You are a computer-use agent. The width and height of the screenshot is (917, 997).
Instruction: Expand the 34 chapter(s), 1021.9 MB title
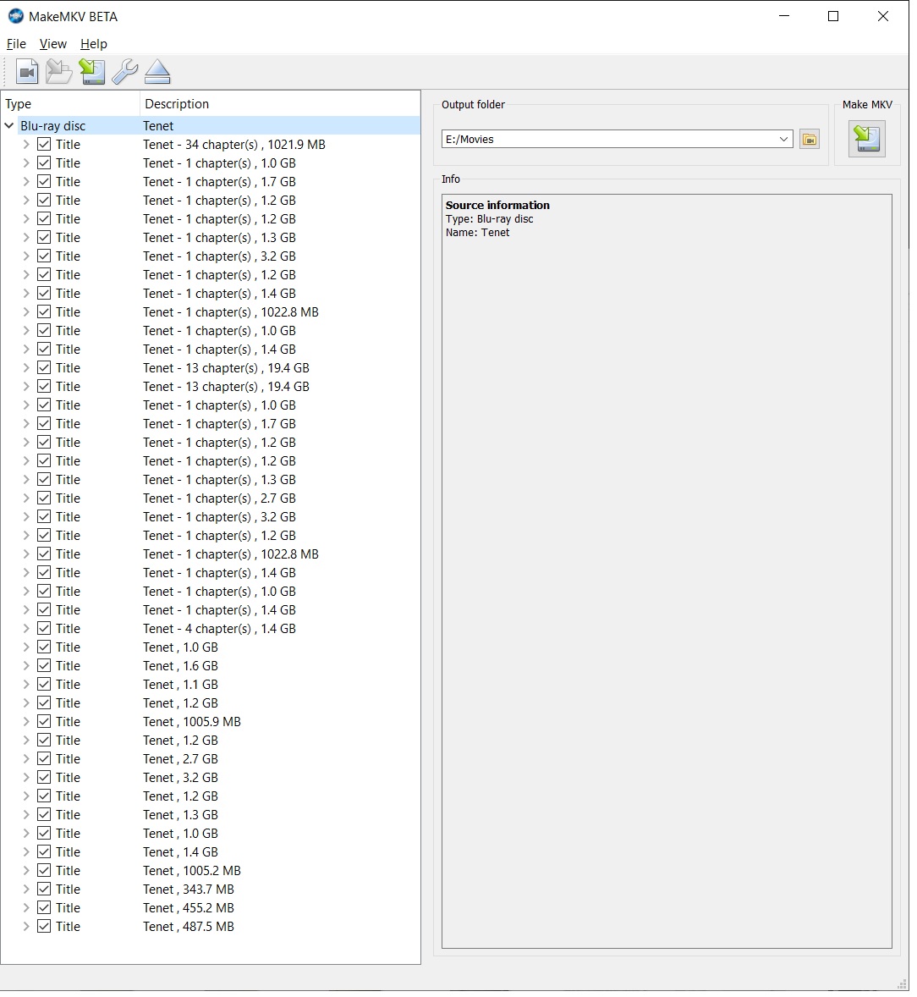26,145
